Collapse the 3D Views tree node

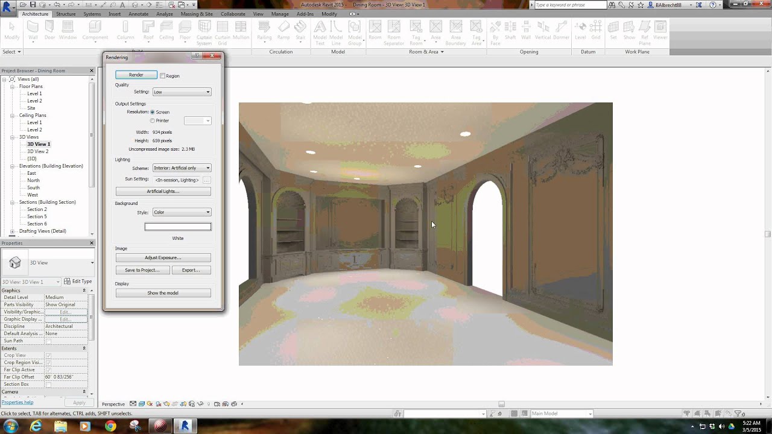pos(13,137)
